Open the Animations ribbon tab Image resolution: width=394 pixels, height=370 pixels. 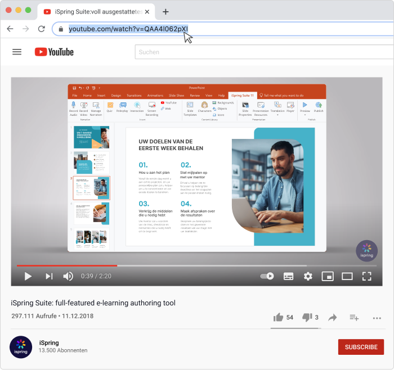point(155,96)
